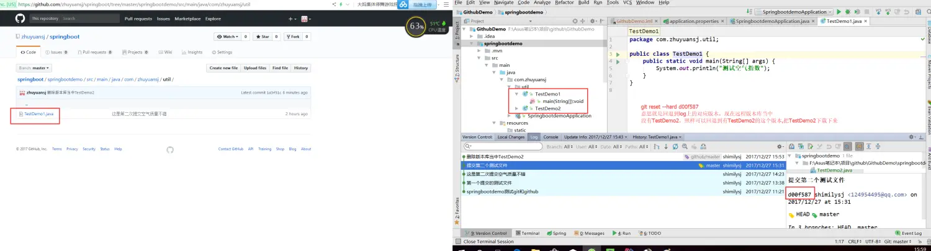Click Scroll from Source icon in Project panel
Screen dimensions: 931x251
pyautogui.click(x=575, y=21)
